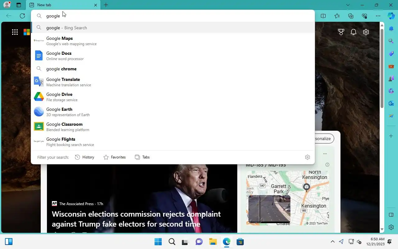Image resolution: width=398 pixels, height=249 pixels.
Task: Choose the Google Maps suggestion
Action: (x=173, y=41)
